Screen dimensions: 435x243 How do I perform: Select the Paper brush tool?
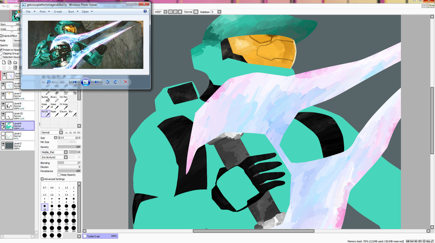[x=54, y=113]
